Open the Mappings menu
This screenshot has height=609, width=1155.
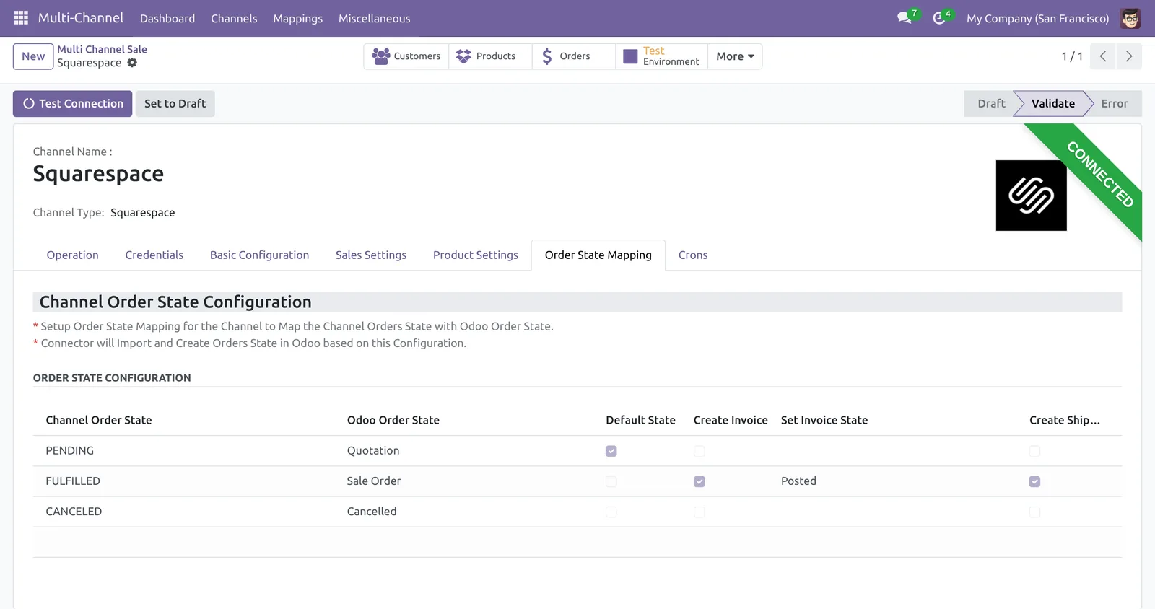pyautogui.click(x=297, y=18)
